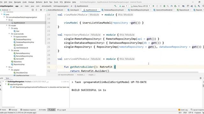Screen dimensions: 204x114
Task: Open UserDAO in project tree
Action: [x=19, y=45]
